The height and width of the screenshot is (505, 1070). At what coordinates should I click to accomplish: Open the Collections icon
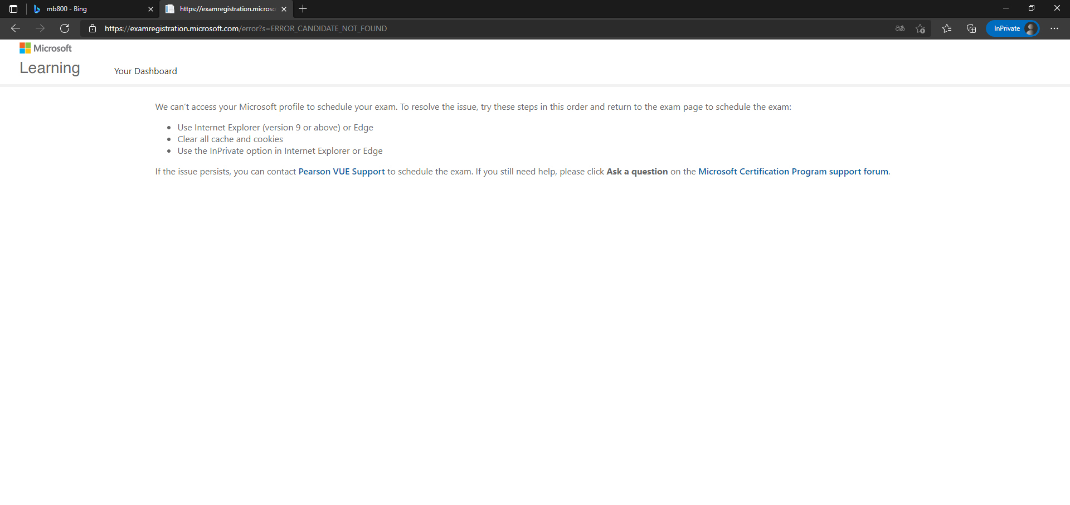(971, 28)
